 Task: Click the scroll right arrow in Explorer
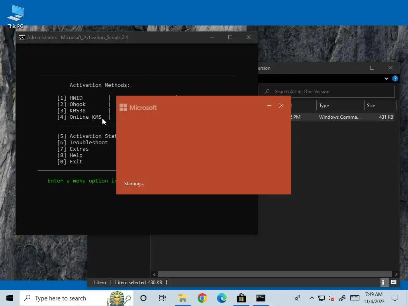[396, 274]
